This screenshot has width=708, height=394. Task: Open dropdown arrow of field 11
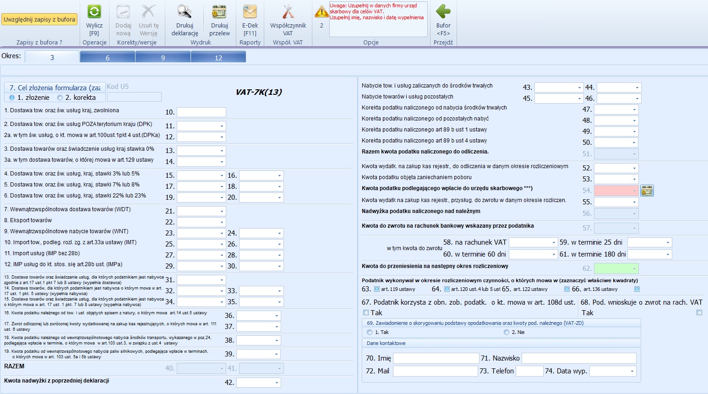(222, 126)
